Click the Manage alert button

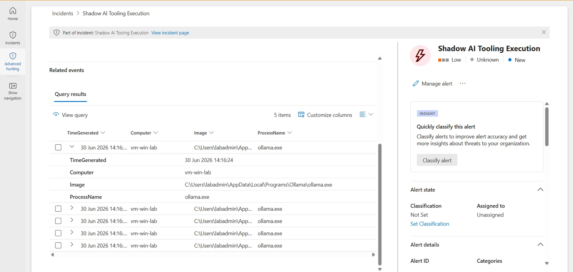(433, 83)
